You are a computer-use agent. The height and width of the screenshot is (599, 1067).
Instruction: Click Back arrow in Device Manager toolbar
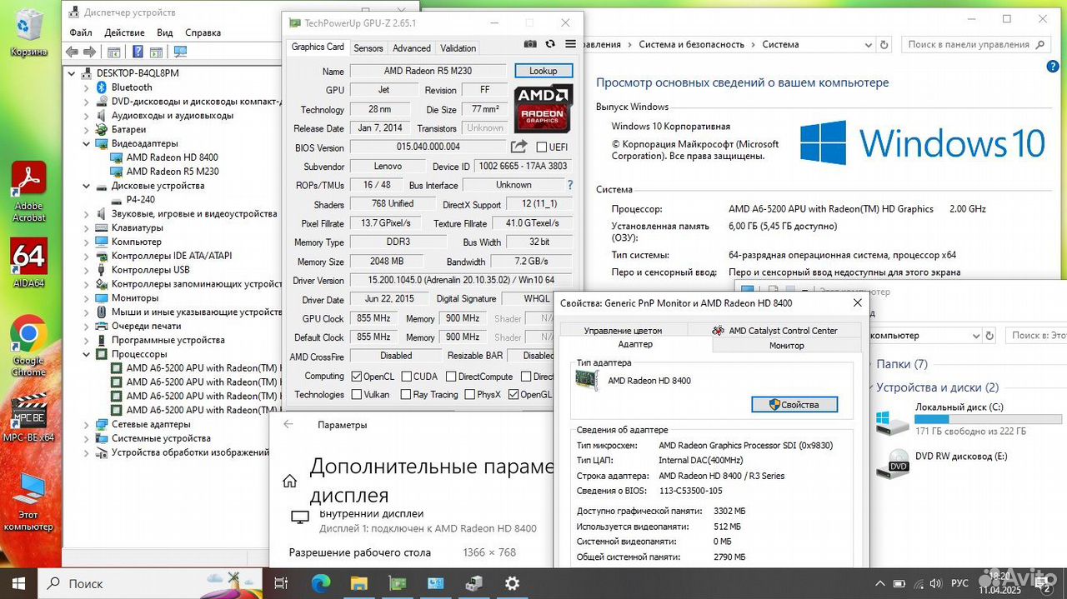tap(72, 52)
